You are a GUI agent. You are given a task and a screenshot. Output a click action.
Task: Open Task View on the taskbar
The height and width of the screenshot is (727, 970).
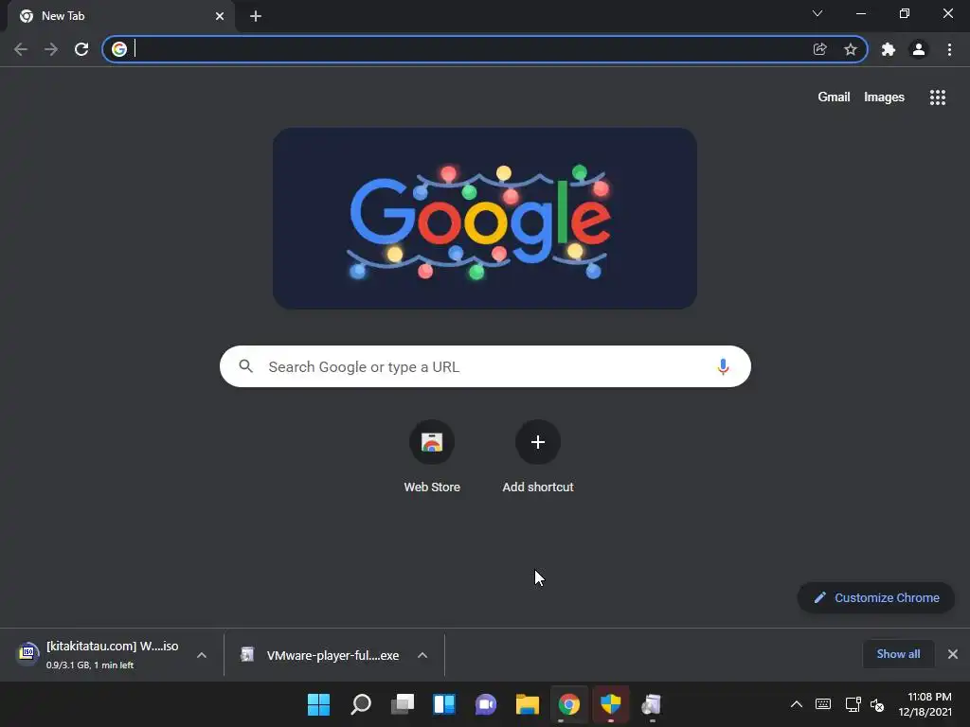click(x=402, y=704)
